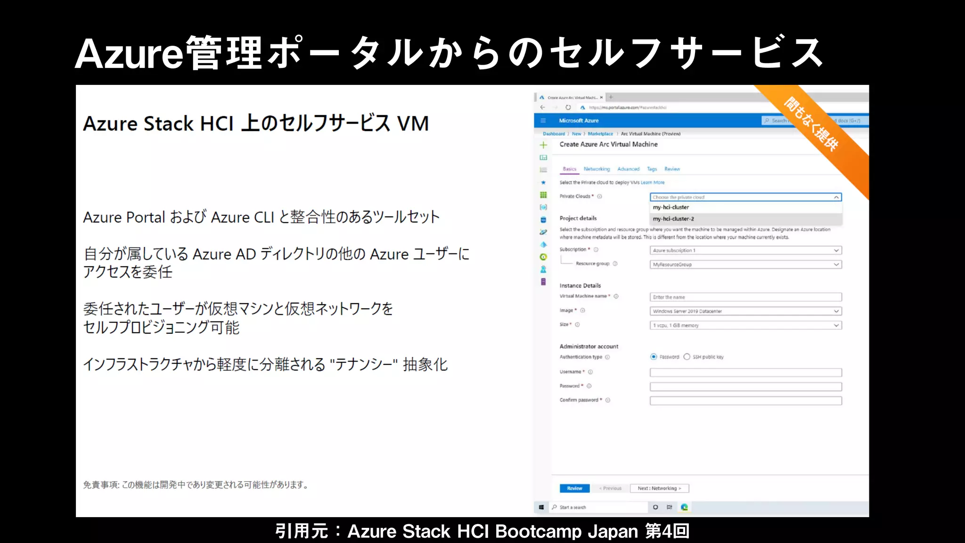This screenshot has height=543, width=965.
Task: Open a new browser tab with plus
Action: (611, 97)
